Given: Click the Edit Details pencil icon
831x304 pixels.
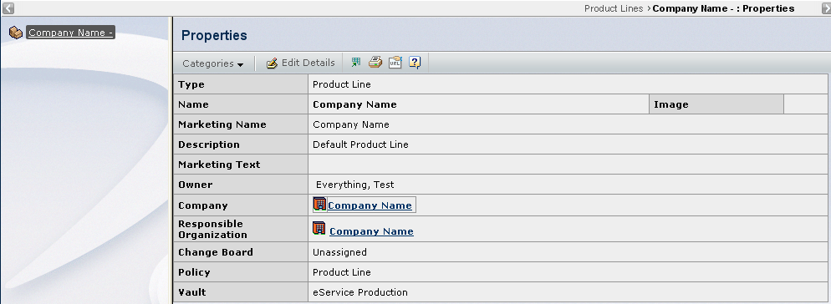Looking at the screenshot, I should pyautogui.click(x=272, y=63).
